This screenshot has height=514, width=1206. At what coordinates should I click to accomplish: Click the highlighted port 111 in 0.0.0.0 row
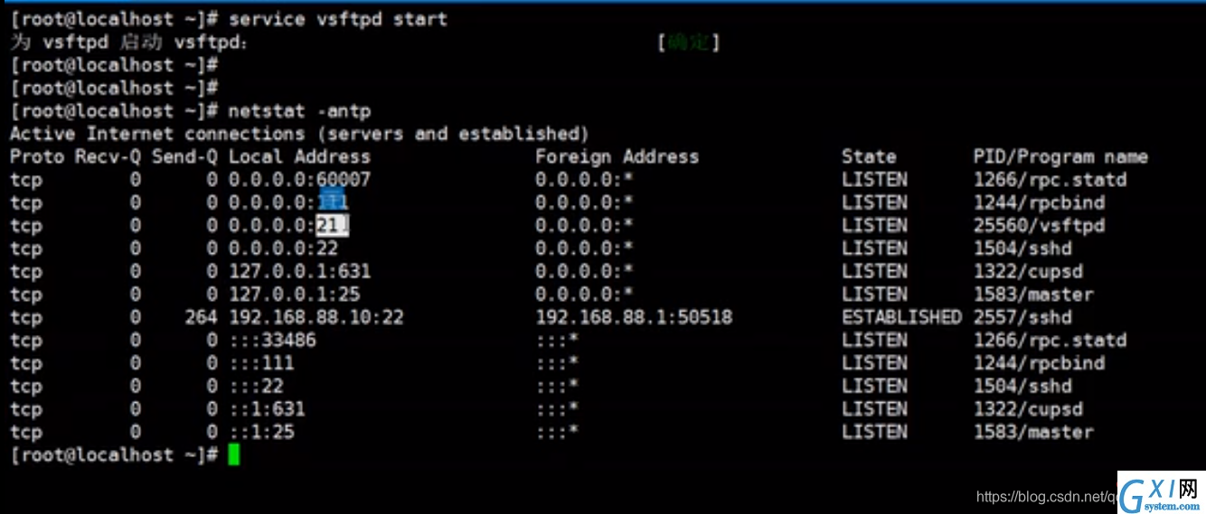(x=333, y=202)
